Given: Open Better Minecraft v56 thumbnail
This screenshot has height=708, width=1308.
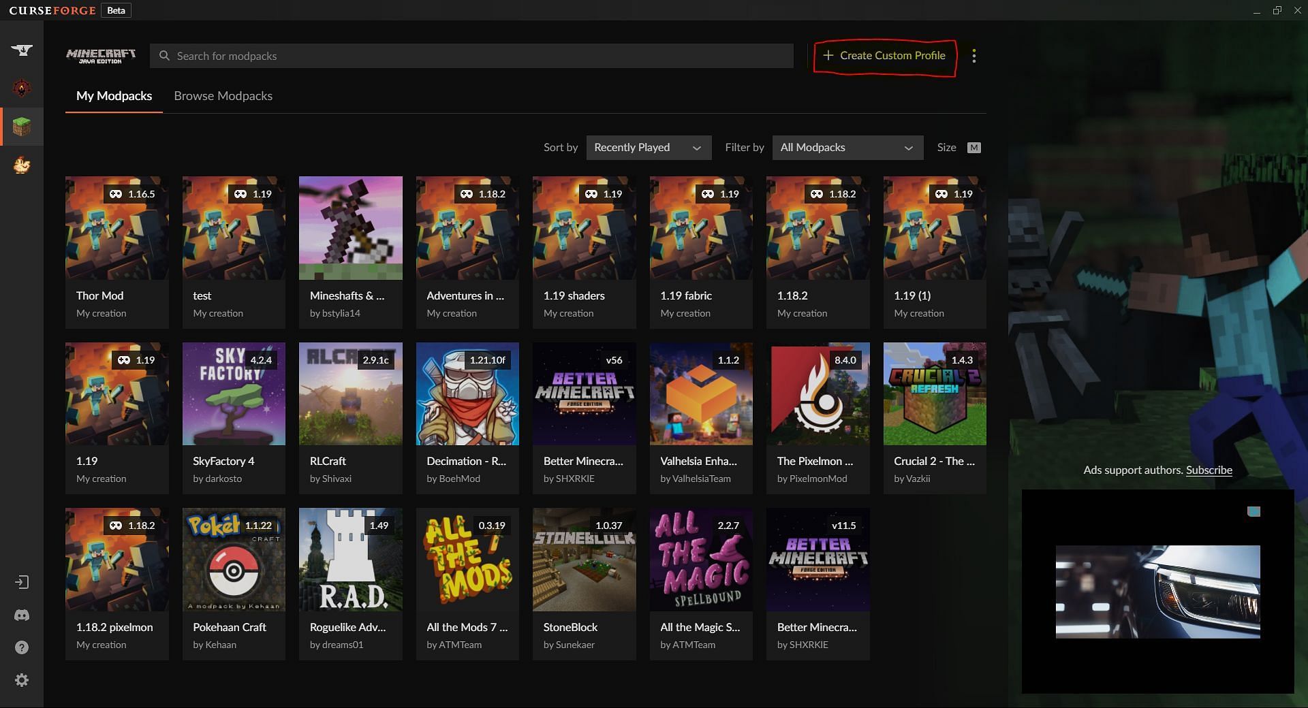Looking at the screenshot, I should (x=585, y=393).
